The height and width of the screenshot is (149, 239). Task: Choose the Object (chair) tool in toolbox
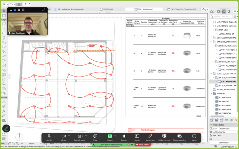tap(4, 84)
